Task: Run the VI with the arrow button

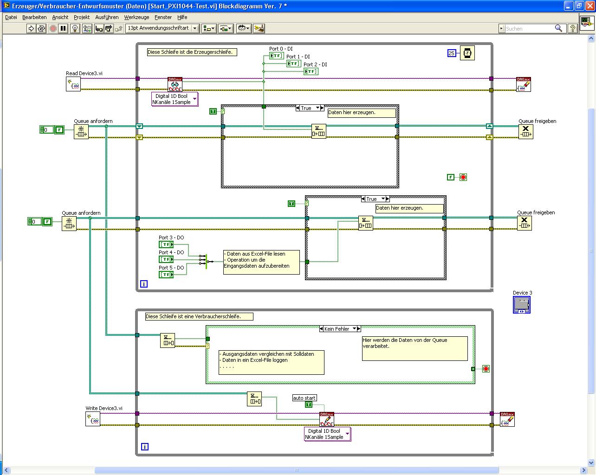Action: [x=31, y=28]
